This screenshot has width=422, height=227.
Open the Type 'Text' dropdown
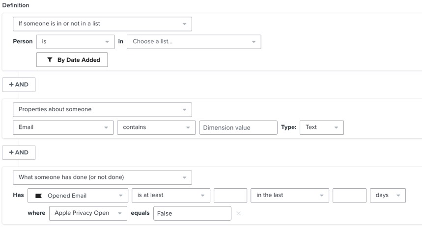coord(321,127)
